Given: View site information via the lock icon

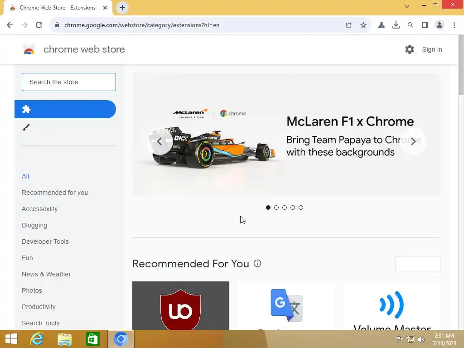Looking at the screenshot, I should [x=57, y=25].
